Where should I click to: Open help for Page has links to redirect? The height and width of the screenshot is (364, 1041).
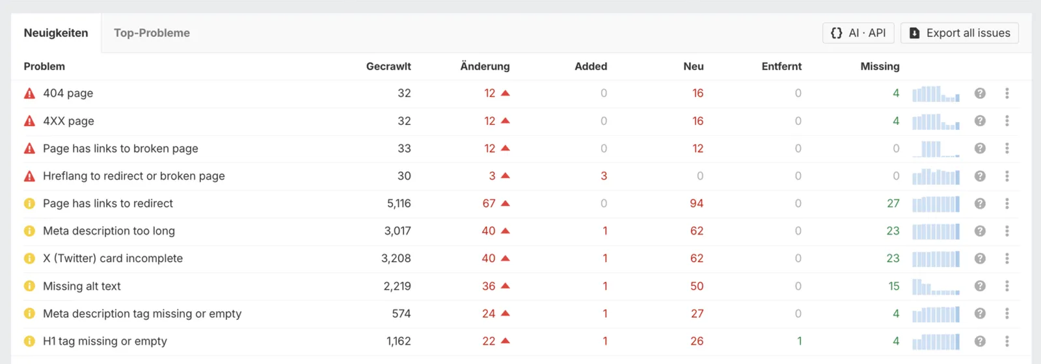point(980,203)
